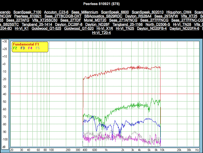Open the Hiquphon_OW4 link

point(179,12)
